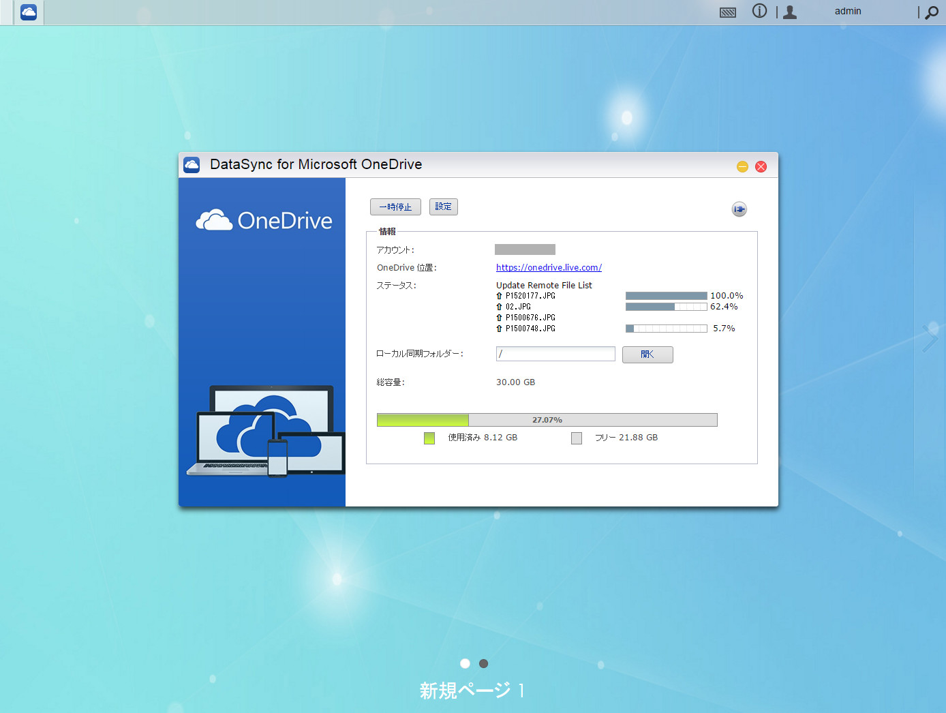Click the upload arrow beside P1500676.JPG

click(499, 318)
